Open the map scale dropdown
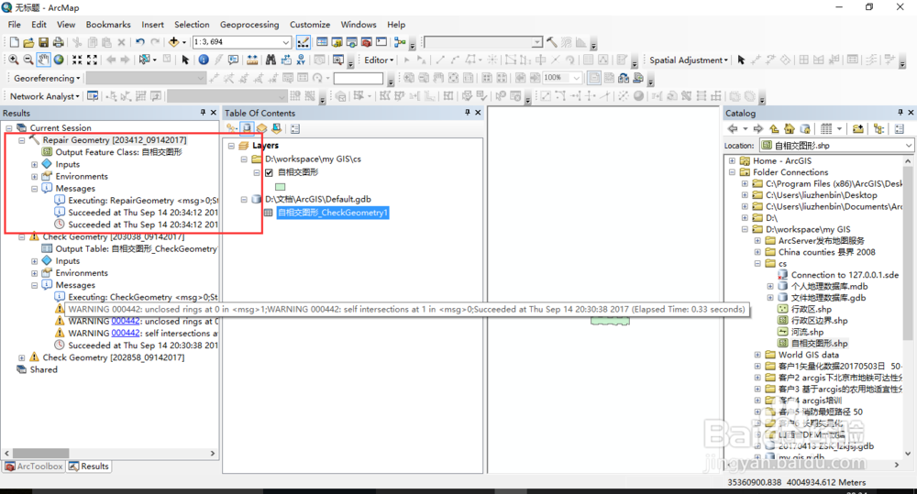This screenshot has width=917, height=494. 285,42
